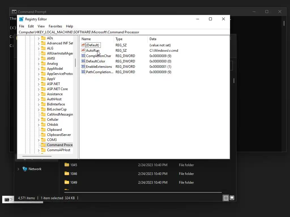Click the AMSI folder icon
Image resolution: width=290 pixels, height=217 pixels.
[43, 58]
